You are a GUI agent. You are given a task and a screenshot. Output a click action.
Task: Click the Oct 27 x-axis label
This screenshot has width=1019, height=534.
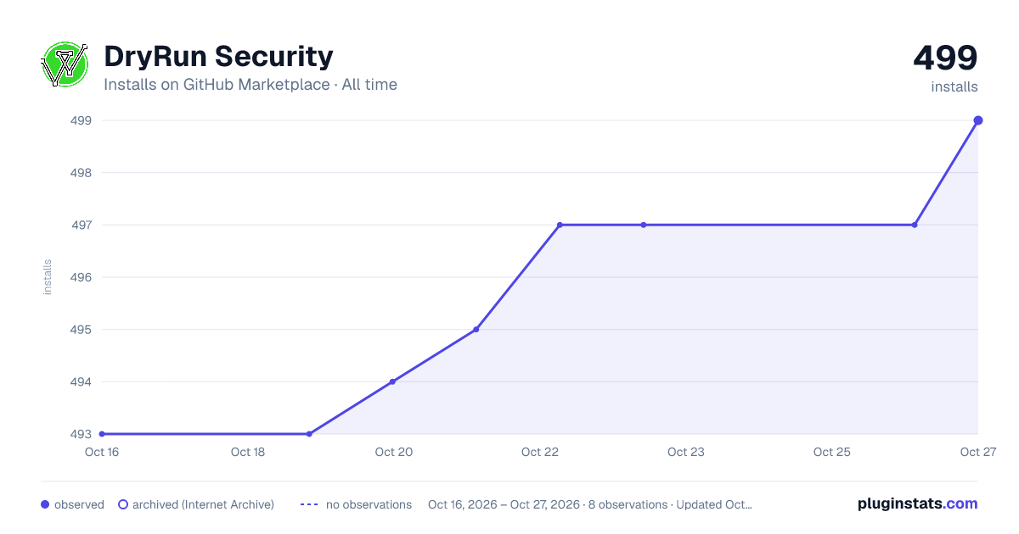tap(977, 452)
